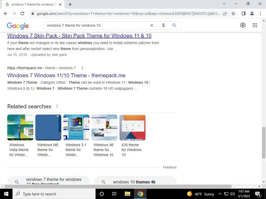This screenshot has height=199, width=266.
Task: Open File Explorer from the taskbar
Action: 127,194
